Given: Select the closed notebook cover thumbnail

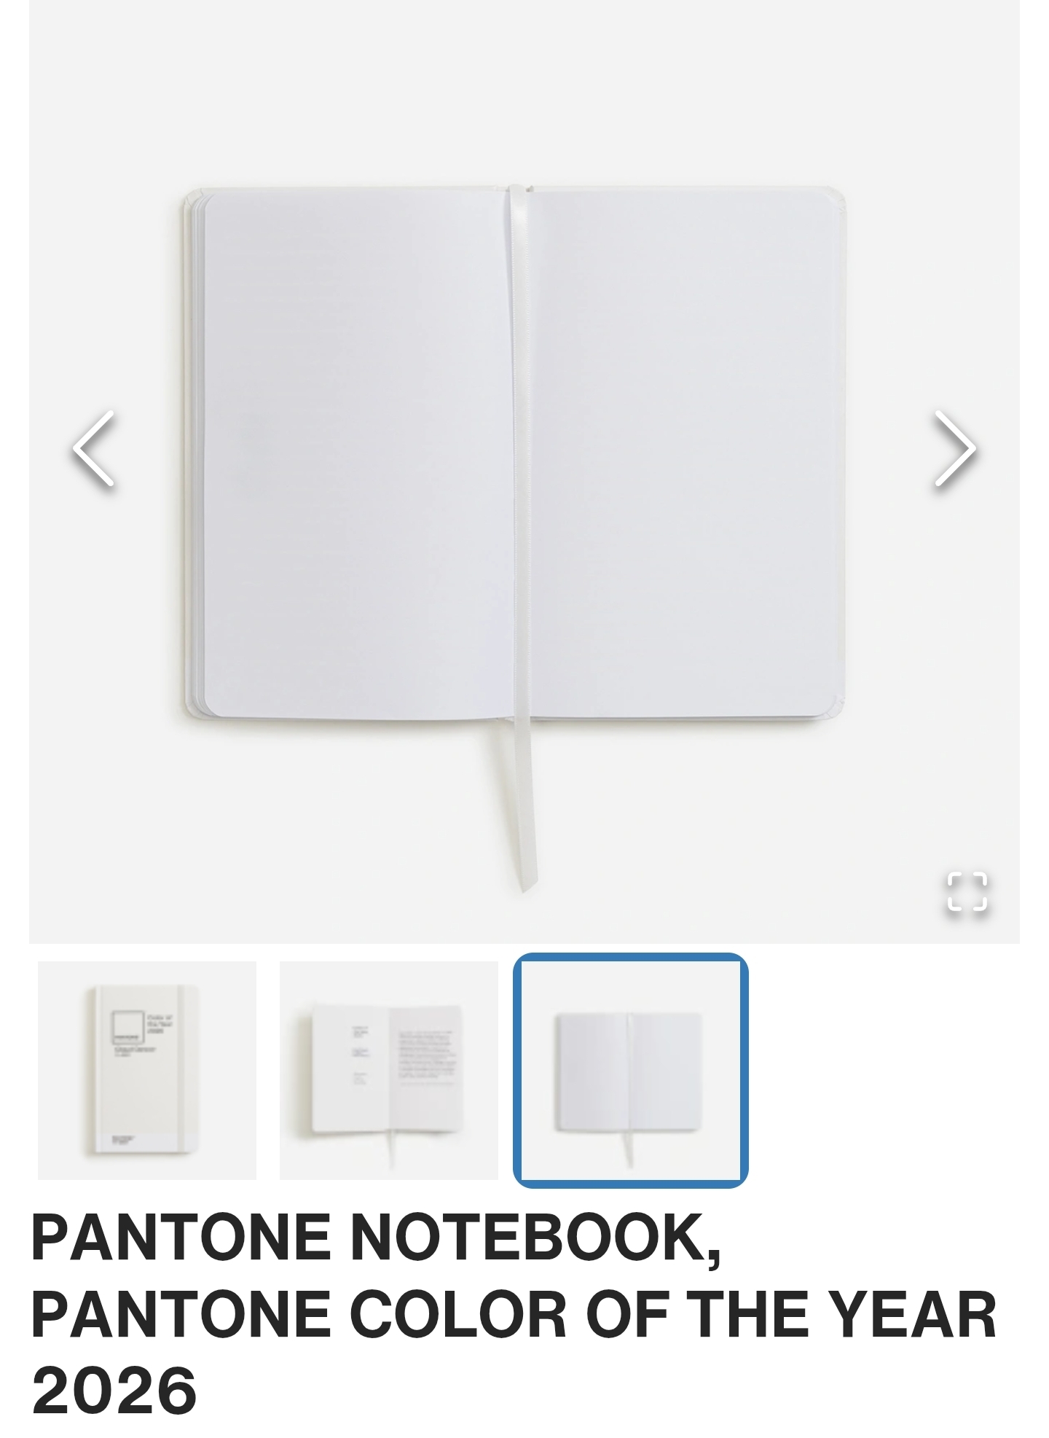Looking at the screenshot, I should [147, 1070].
